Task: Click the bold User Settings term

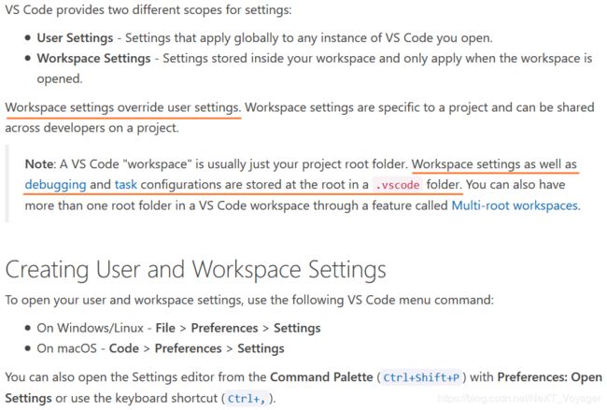Action: [75, 38]
